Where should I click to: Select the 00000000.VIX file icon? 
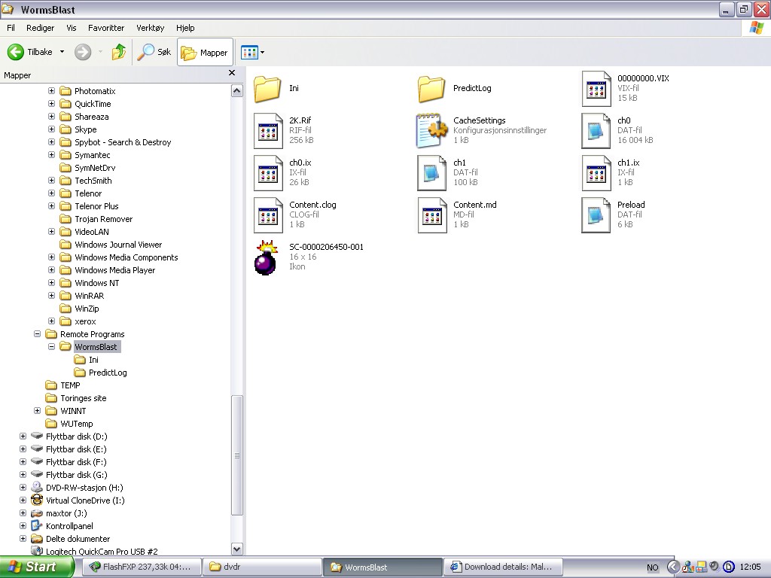coord(596,89)
